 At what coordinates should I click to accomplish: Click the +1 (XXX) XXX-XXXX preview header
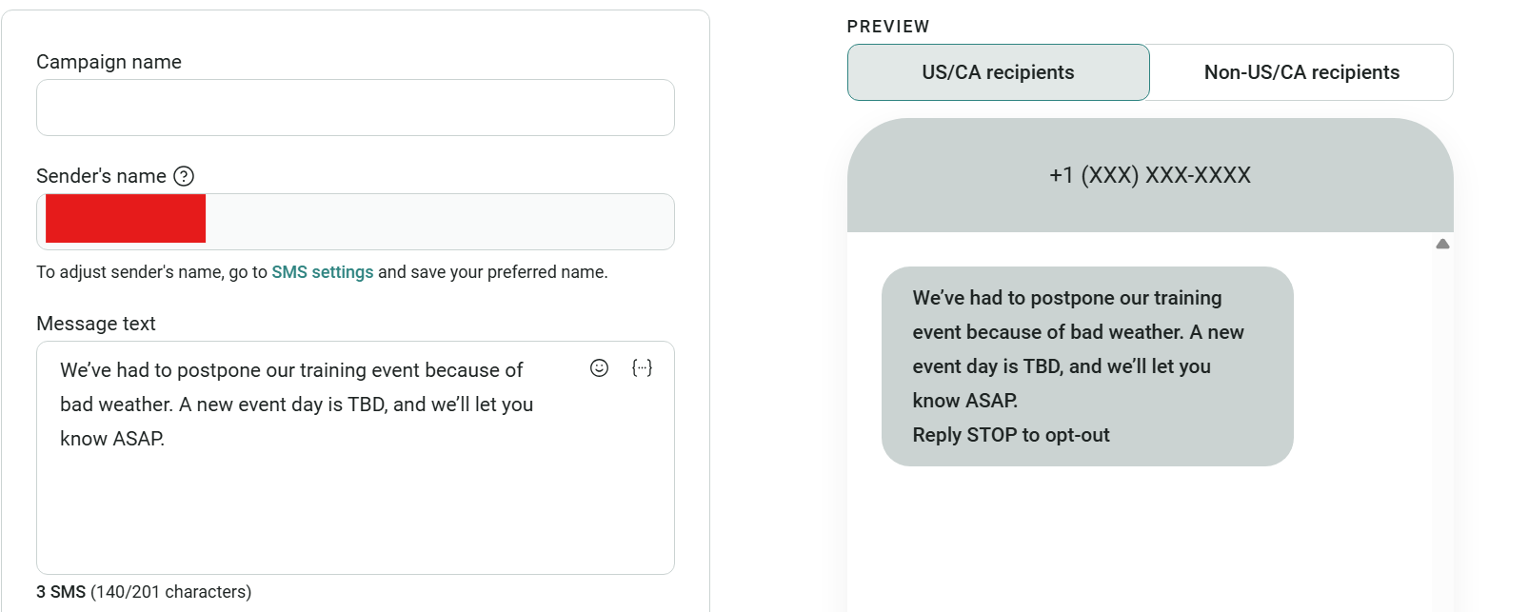pos(1149,175)
